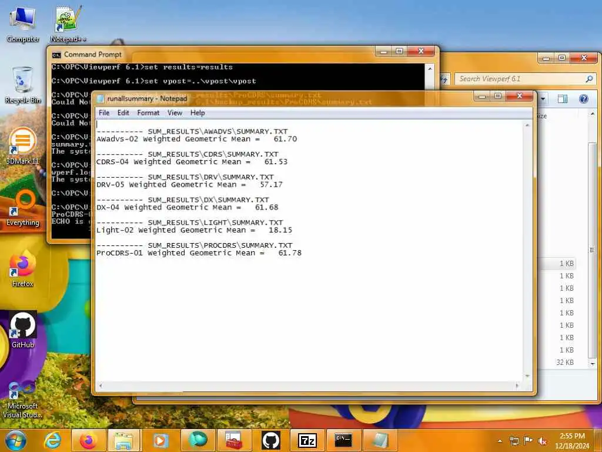The image size is (602, 452).
Task: Open the Notepad File menu
Action: (x=104, y=113)
